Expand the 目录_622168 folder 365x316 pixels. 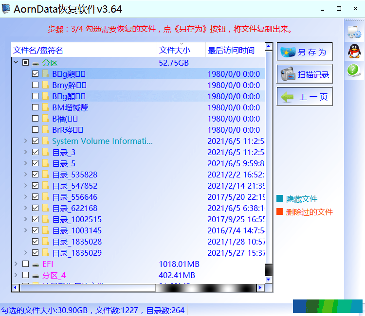click(x=26, y=208)
